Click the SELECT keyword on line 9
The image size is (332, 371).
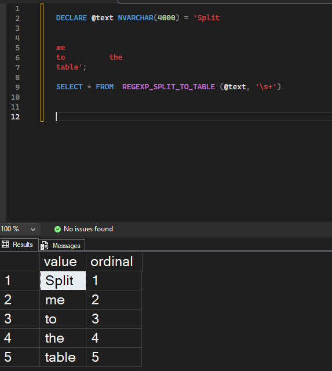[70, 87]
